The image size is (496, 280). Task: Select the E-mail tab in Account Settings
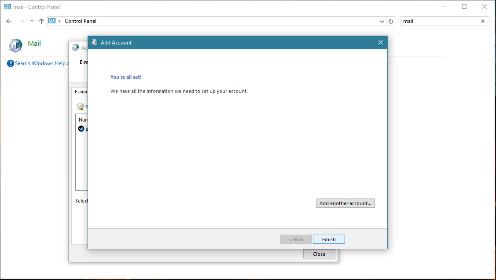click(x=81, y=92)
